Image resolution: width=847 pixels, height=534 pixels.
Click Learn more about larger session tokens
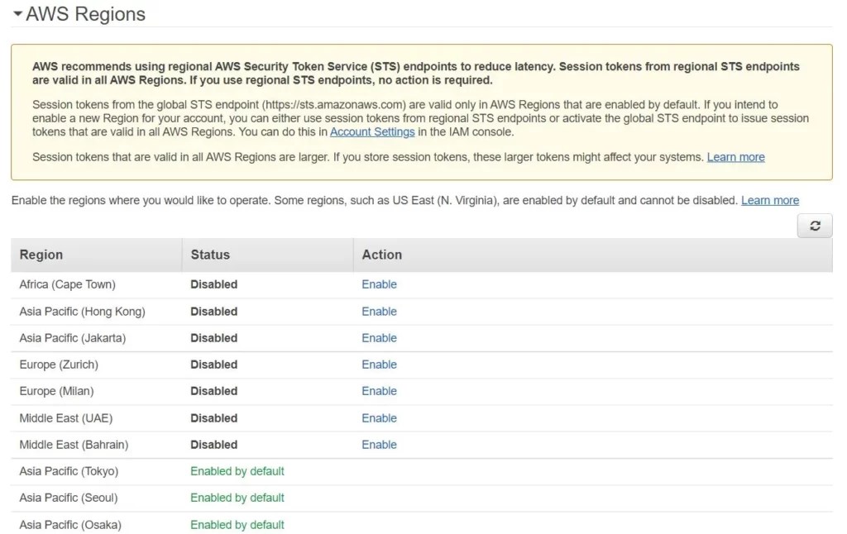[x=735, y=157]
